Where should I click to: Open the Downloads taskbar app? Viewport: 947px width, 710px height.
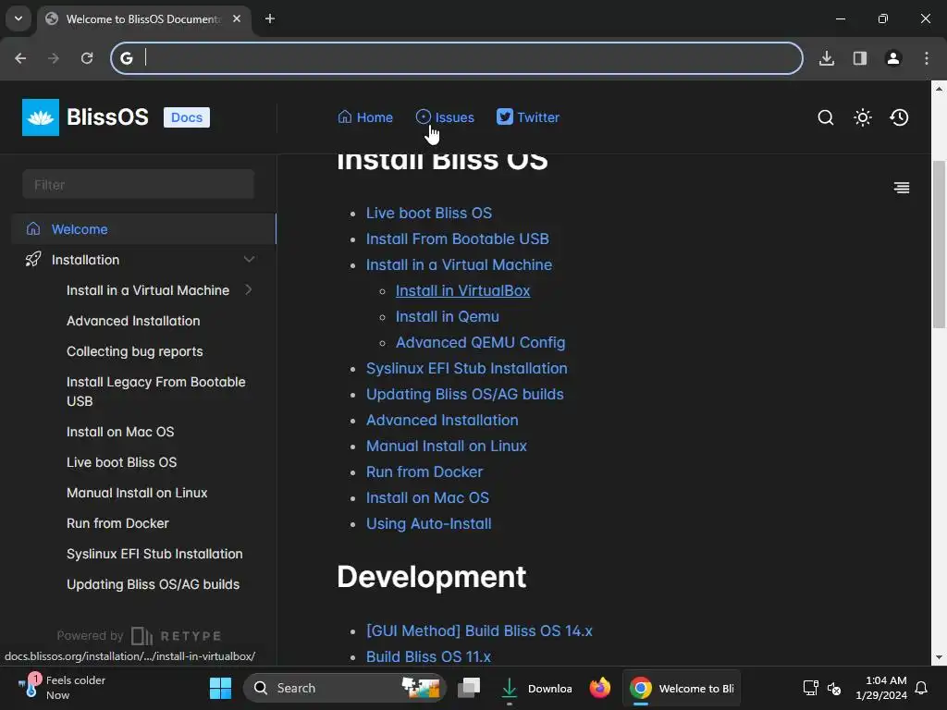point(536,688)
